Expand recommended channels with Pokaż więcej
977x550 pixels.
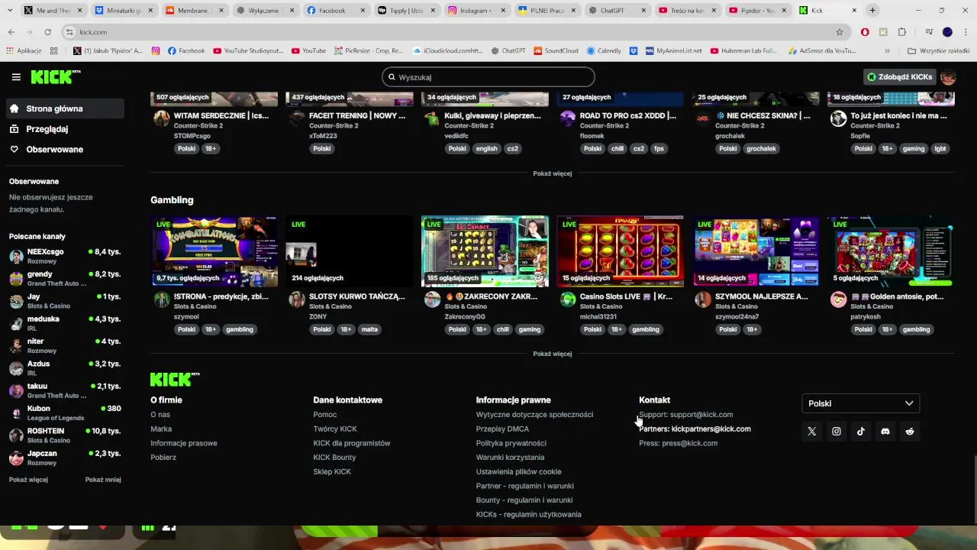click(x=28, y=480)
